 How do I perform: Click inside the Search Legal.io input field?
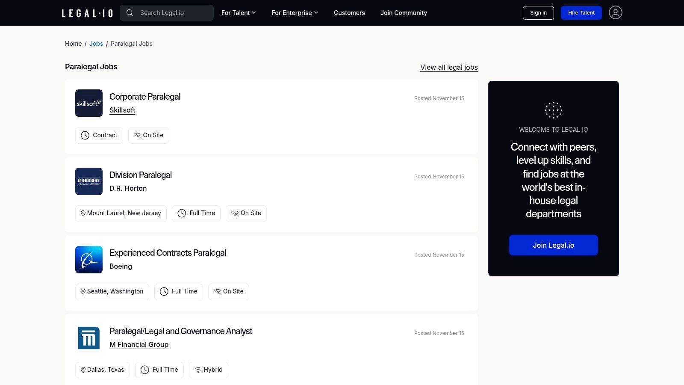171,13
